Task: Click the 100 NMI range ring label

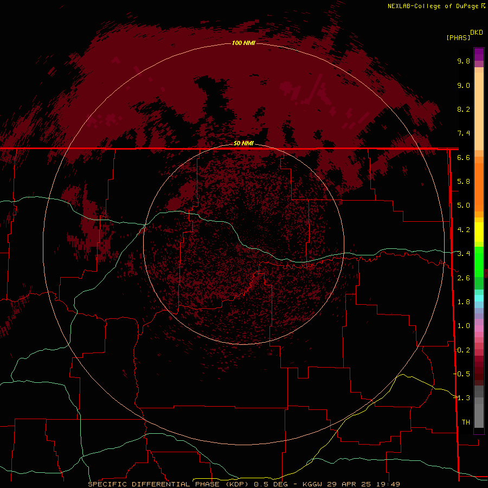Action: [x=243, y=43]
